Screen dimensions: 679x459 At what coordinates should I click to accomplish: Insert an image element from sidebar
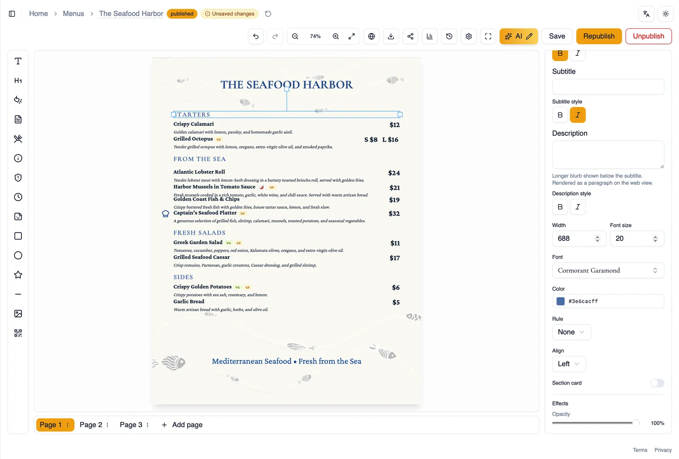18,313
